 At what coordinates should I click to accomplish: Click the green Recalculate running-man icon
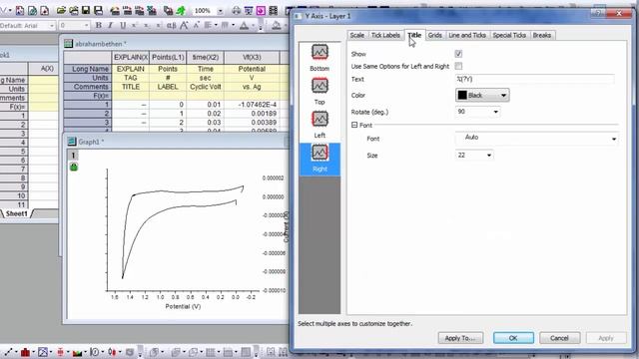[x=181, y=10]
